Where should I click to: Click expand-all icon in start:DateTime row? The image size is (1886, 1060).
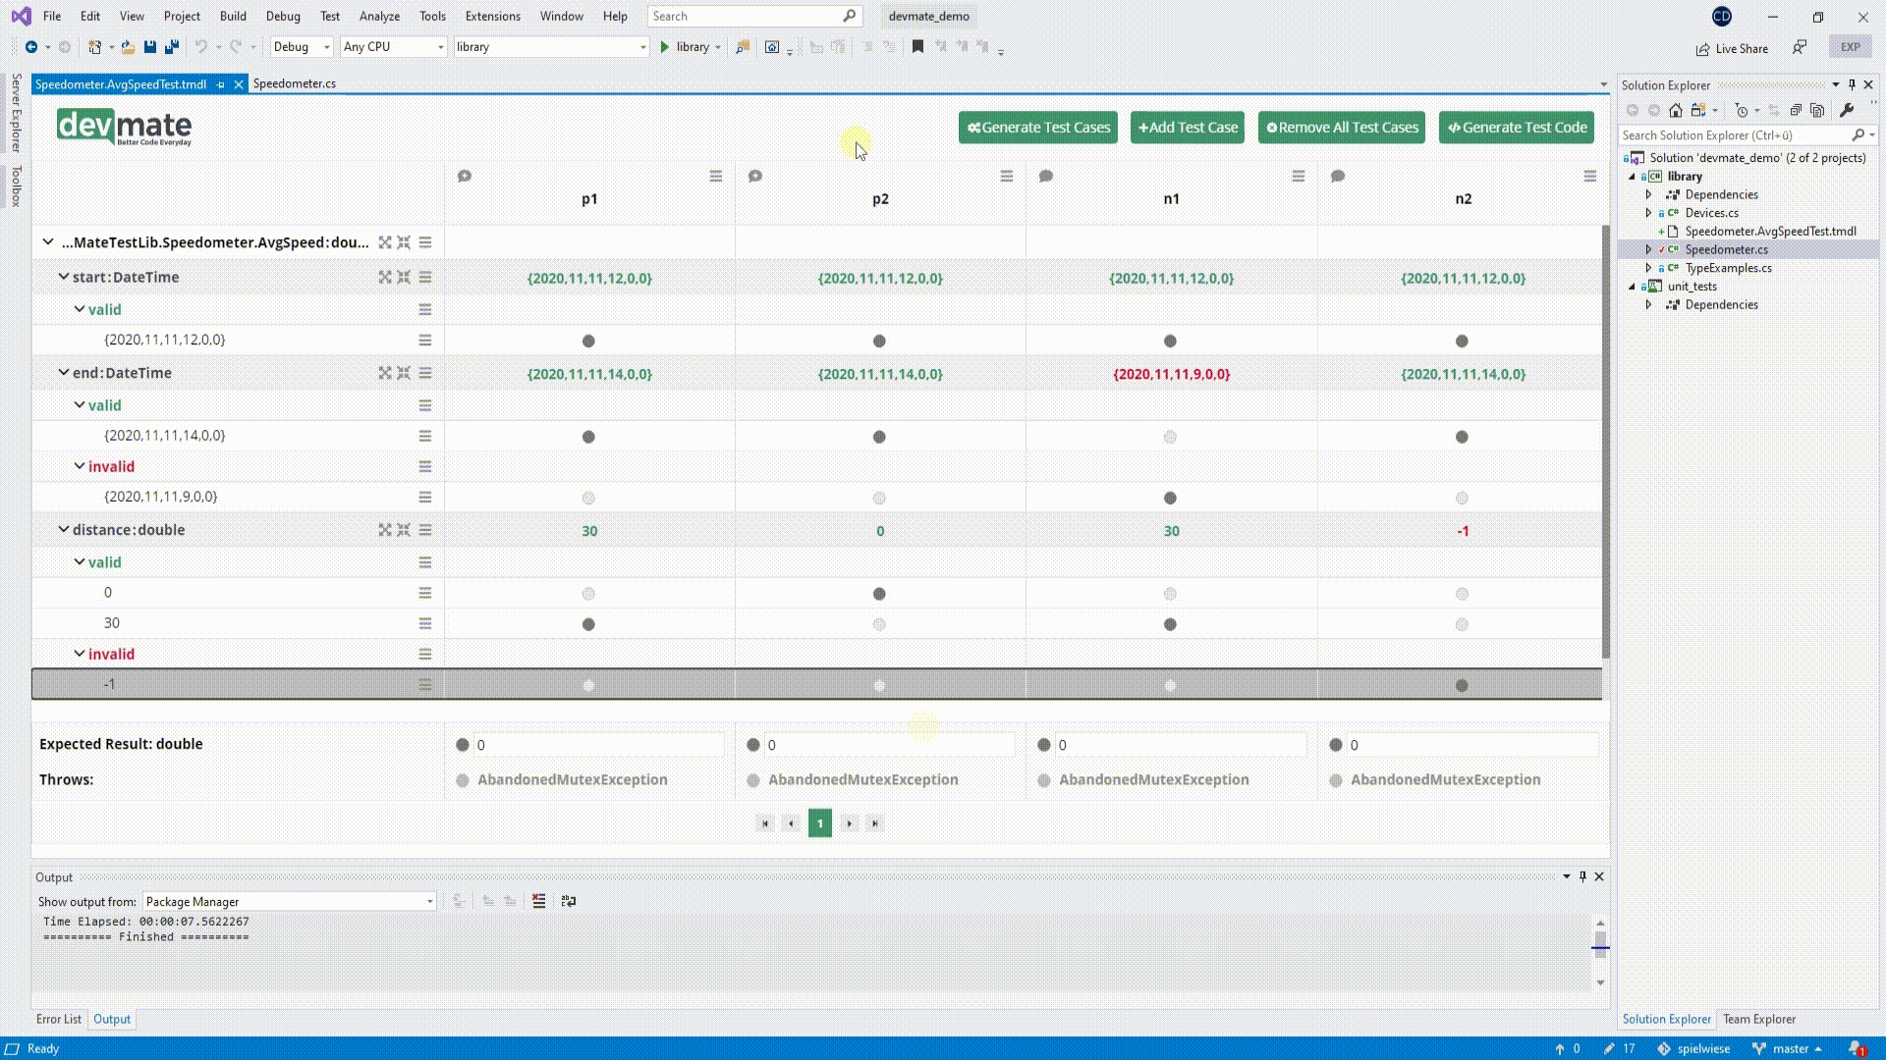(x=385, y=278)
